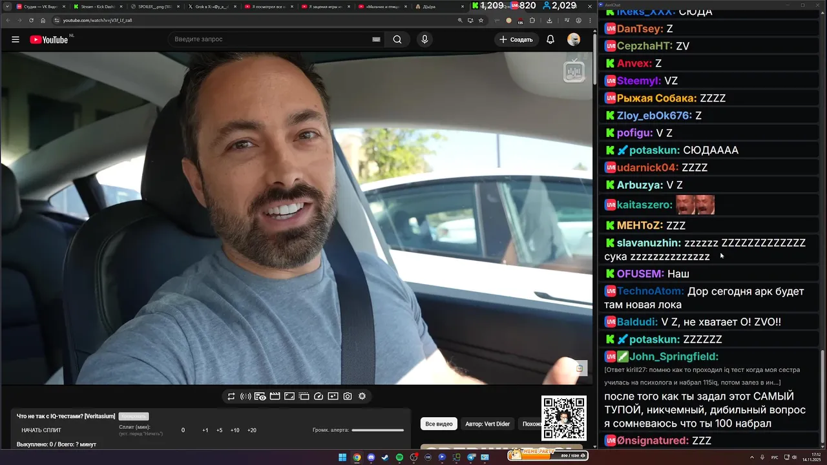Open browser extensions puzzle icon
This screenshot has width=827, height=465.
(x=532, y=20)
